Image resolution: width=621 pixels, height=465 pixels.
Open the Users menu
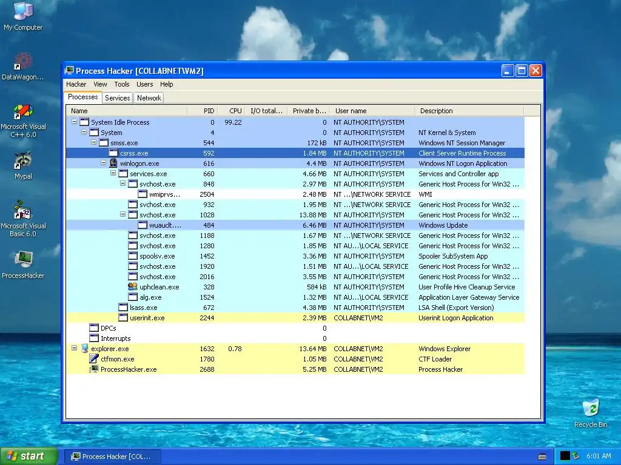point(144,84)
